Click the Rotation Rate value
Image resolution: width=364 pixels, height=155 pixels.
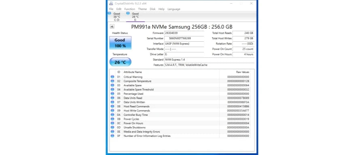(243, 44)
